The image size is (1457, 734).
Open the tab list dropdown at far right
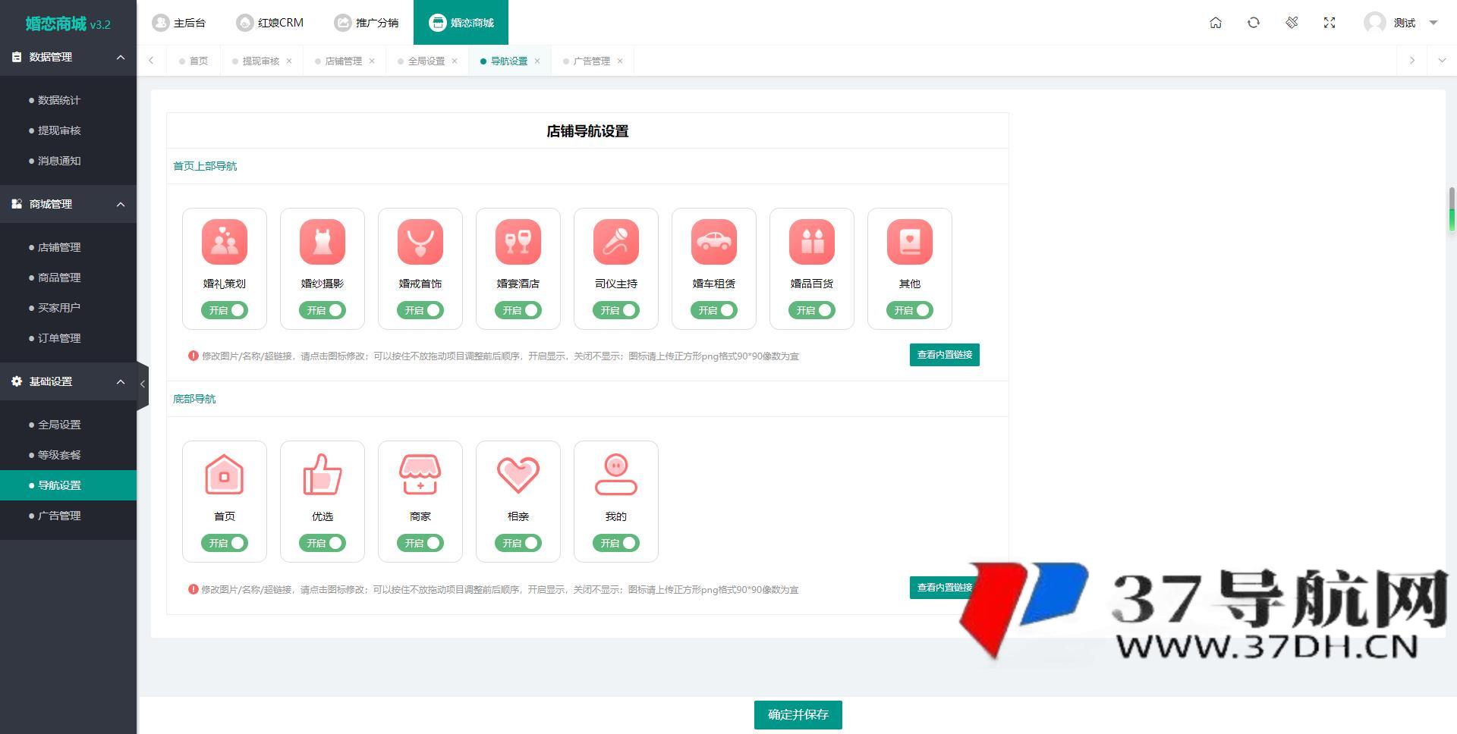(x=1441, y=61)
